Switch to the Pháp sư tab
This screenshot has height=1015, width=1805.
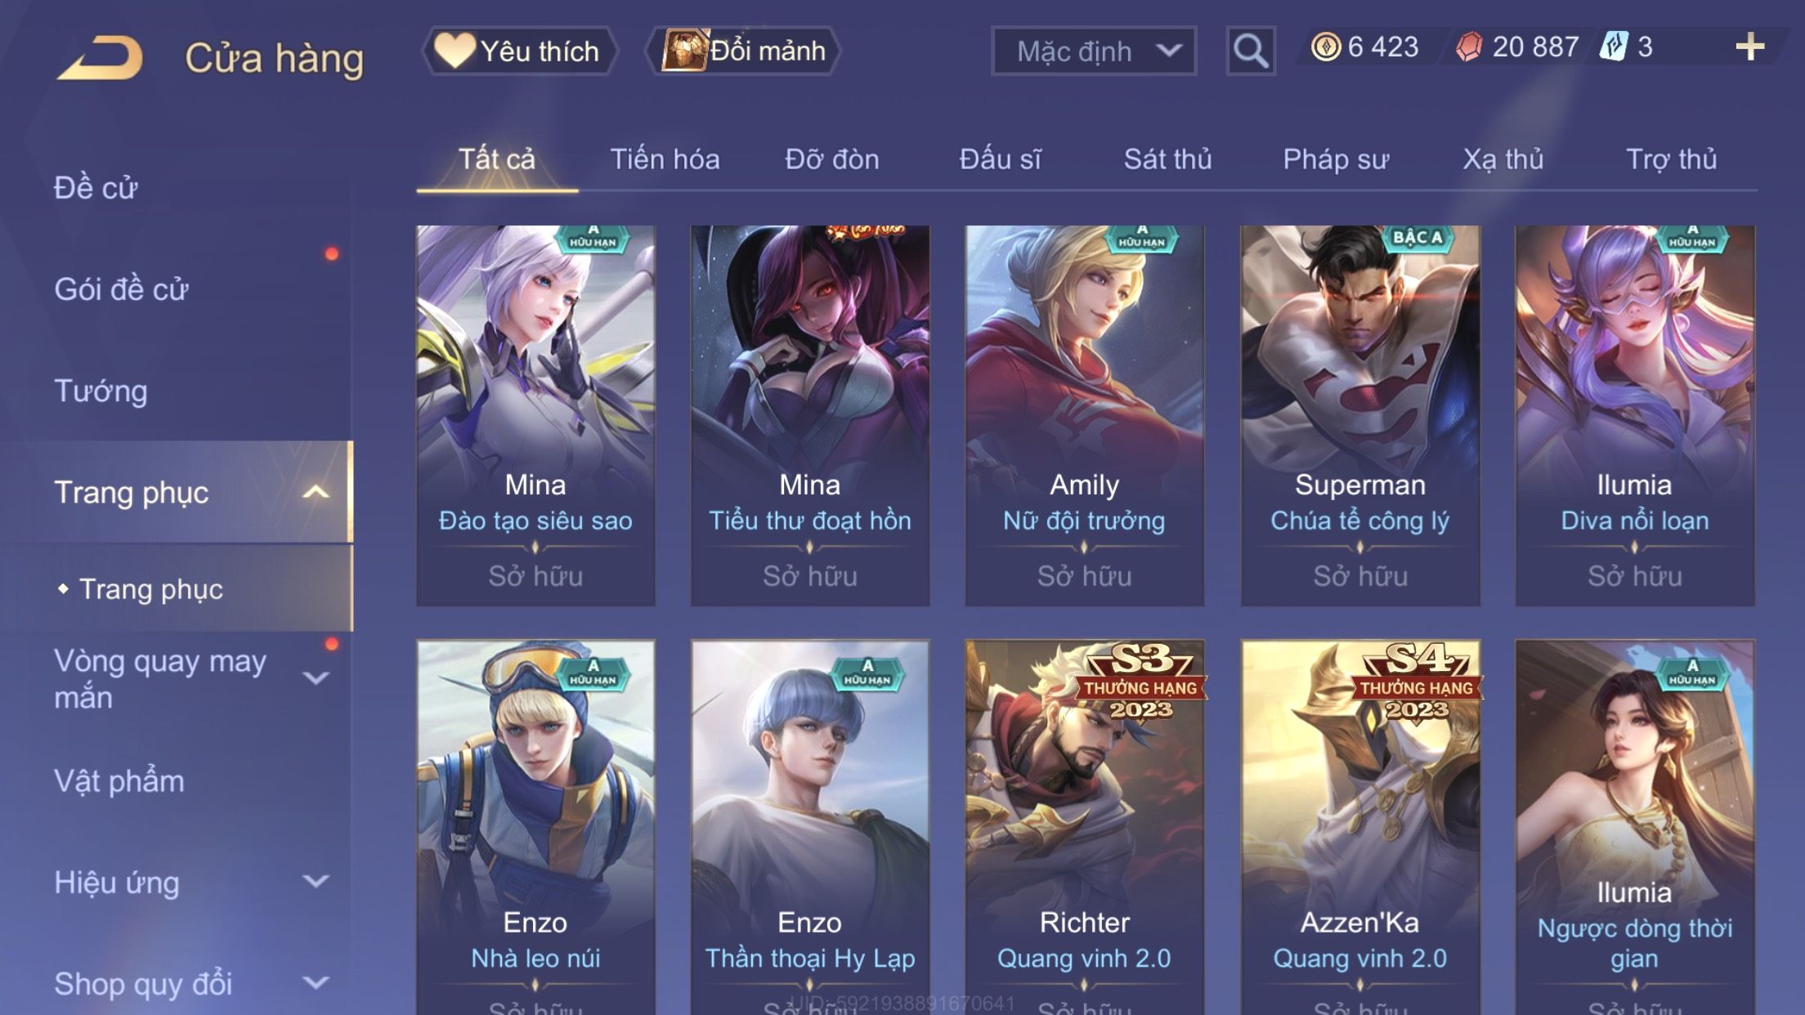pyautogui.click(x=1336, y=159)
